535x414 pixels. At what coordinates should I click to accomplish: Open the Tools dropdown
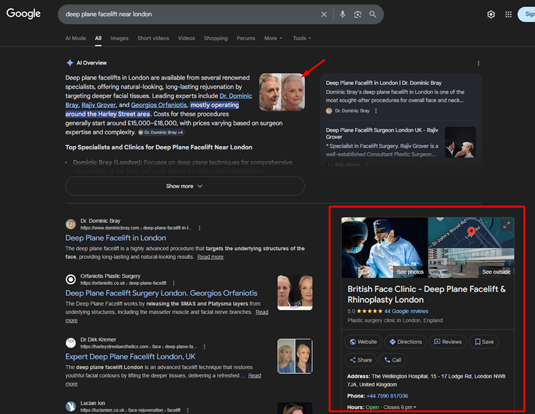(x=302, y=38)
